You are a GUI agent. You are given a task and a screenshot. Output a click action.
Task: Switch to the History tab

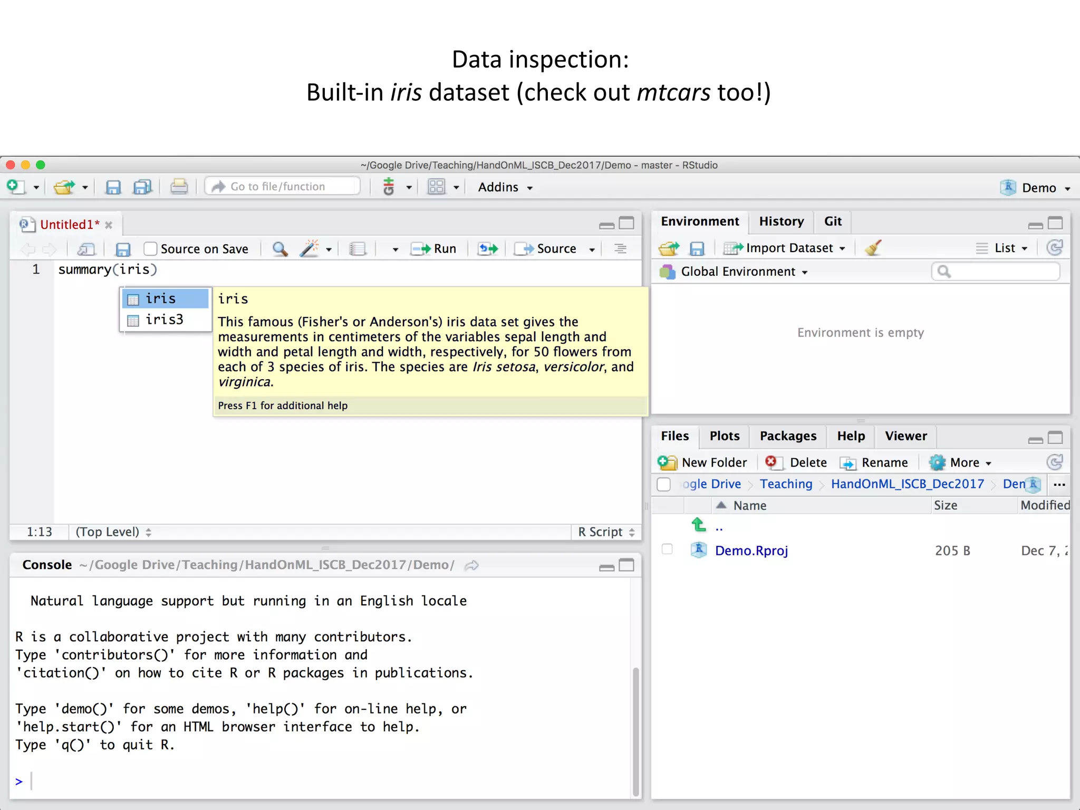click(781, 221)
